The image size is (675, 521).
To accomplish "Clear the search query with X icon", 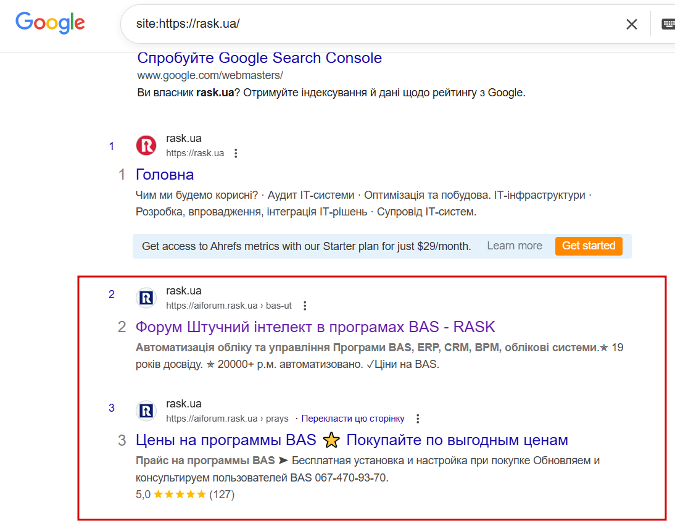I will 632,24.
